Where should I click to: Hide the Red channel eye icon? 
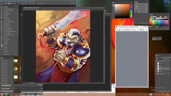point(135,7)
